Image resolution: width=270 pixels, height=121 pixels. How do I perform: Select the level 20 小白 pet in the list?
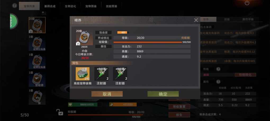37,25
